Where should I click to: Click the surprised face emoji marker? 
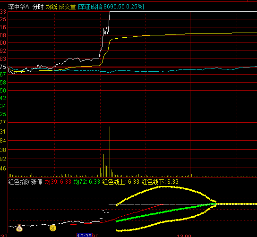(x=53, y=228)
